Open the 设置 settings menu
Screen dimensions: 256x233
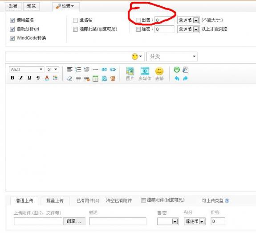[x=66, y=6]
